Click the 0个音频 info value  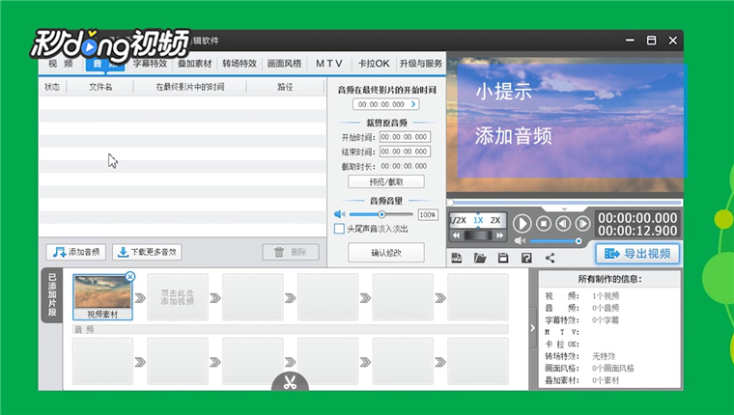[606, 308]
